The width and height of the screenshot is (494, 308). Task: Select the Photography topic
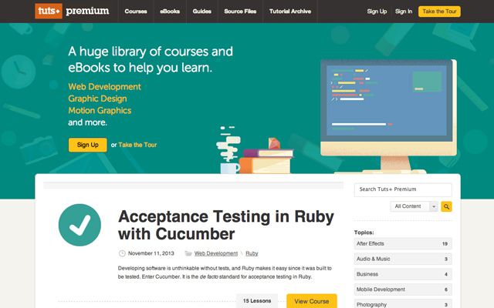(403, 303)
